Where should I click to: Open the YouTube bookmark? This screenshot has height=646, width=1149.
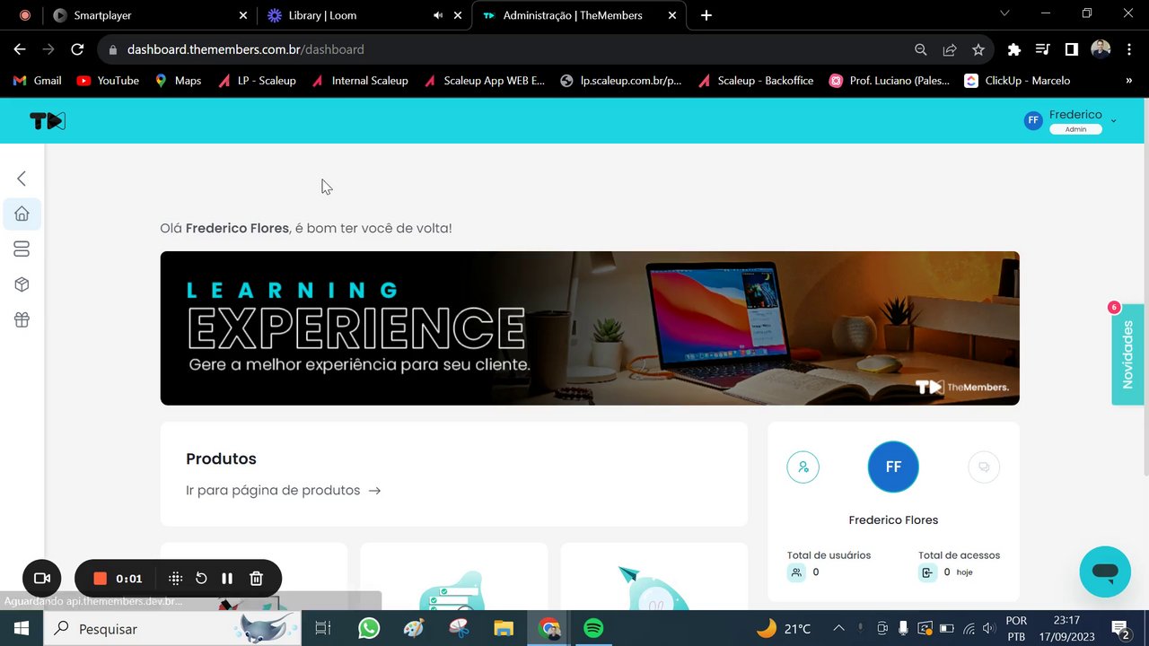[x=108, y=80]
